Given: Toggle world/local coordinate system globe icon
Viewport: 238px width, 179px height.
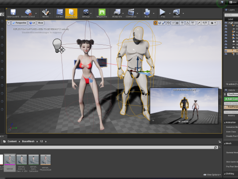Looking at the screenshot, I should [x=168, y=23].
